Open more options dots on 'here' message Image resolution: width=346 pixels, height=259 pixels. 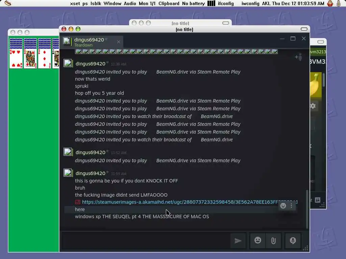coord(292,206)
